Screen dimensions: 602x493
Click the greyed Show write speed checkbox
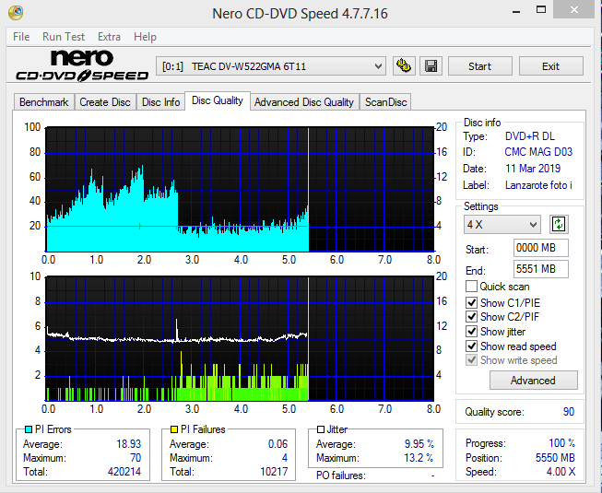point(471,360)
